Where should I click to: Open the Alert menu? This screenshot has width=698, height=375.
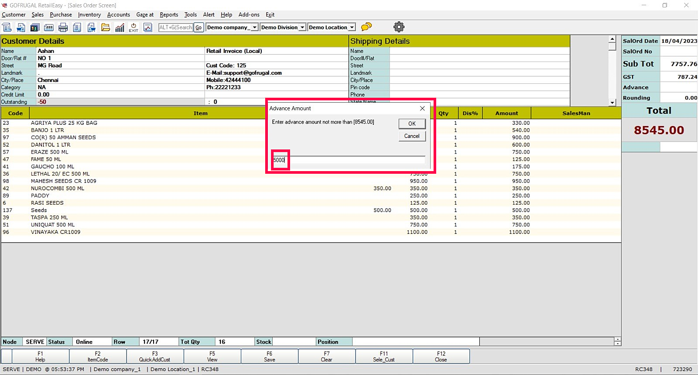(209, 14)
